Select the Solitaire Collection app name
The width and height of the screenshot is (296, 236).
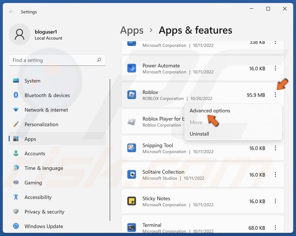pyautogui.click(x=163, y=172)
